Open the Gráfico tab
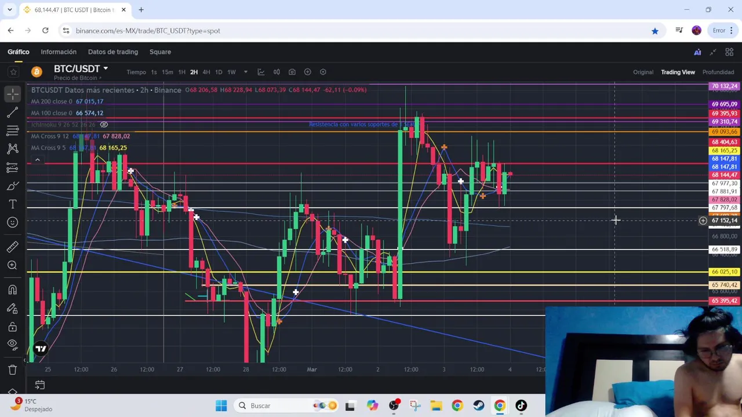Viewport: 742px width, 417px height. tap(19, 52)
